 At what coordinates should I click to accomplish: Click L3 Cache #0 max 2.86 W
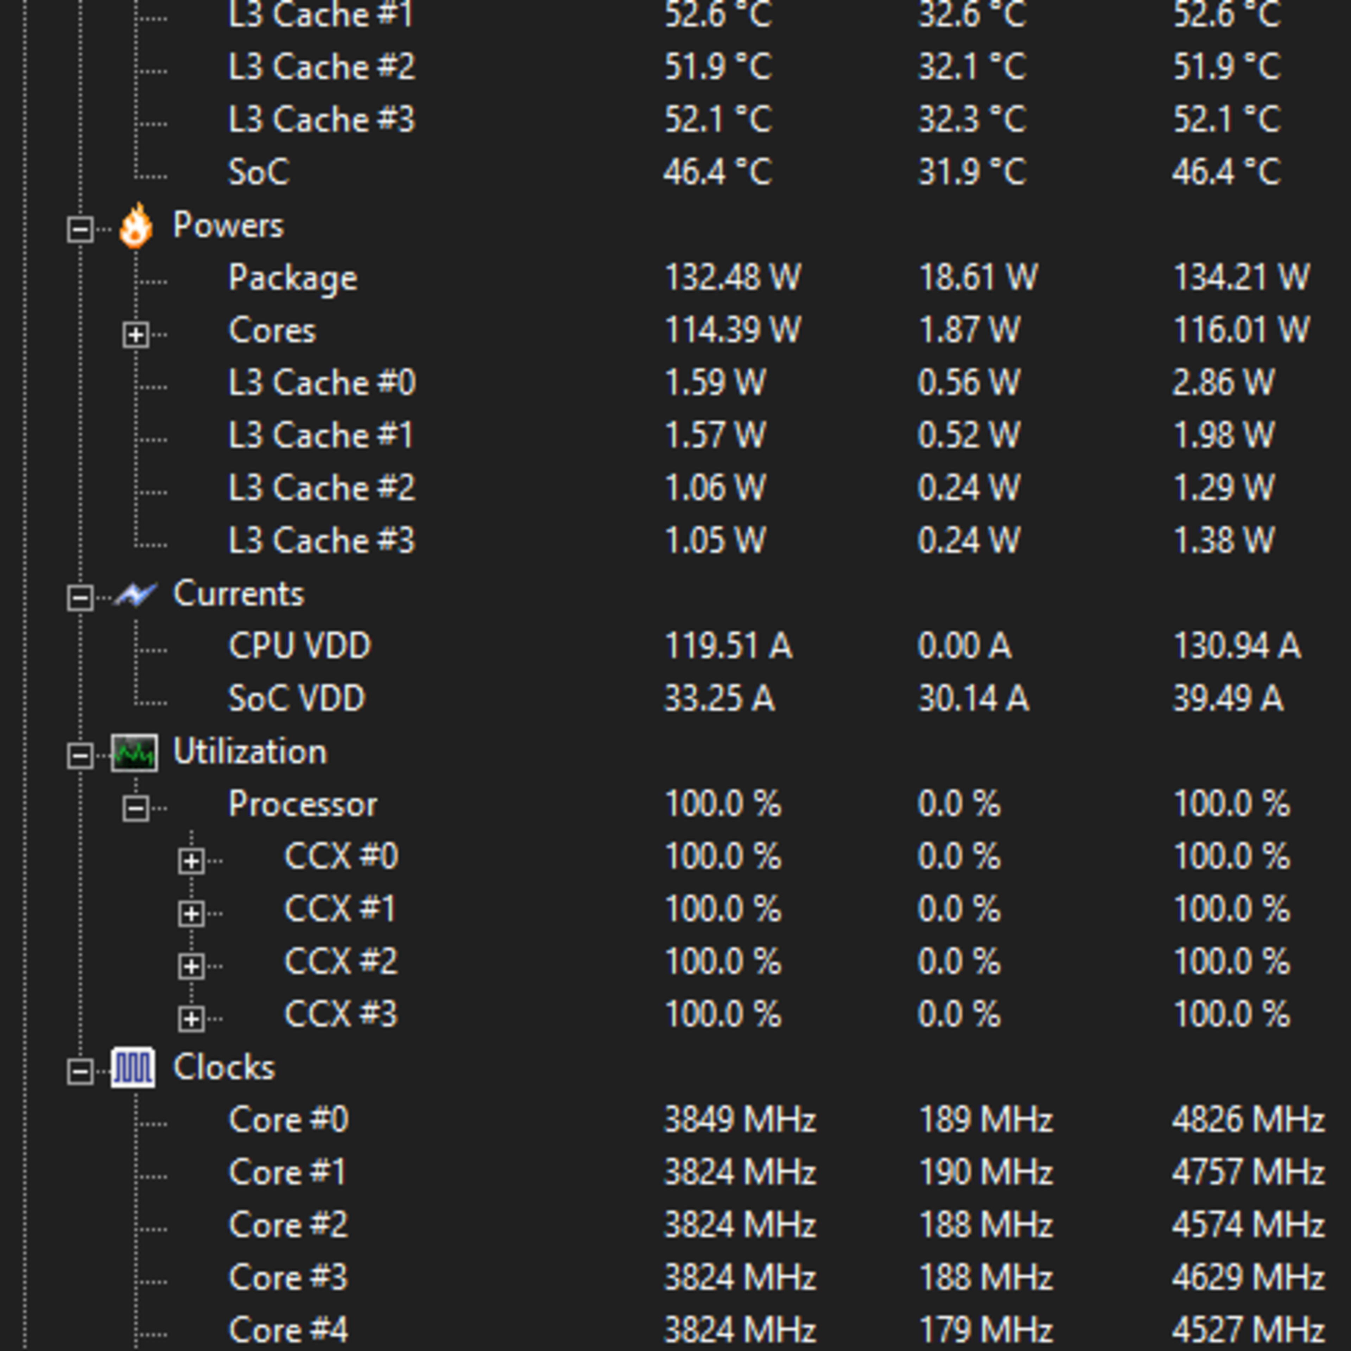pos(1224,382)
